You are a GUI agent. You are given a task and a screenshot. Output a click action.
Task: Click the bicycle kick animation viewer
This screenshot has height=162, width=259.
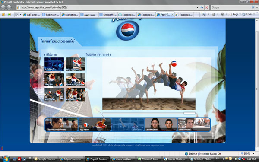pyautogui.click(x=149, y=84)
